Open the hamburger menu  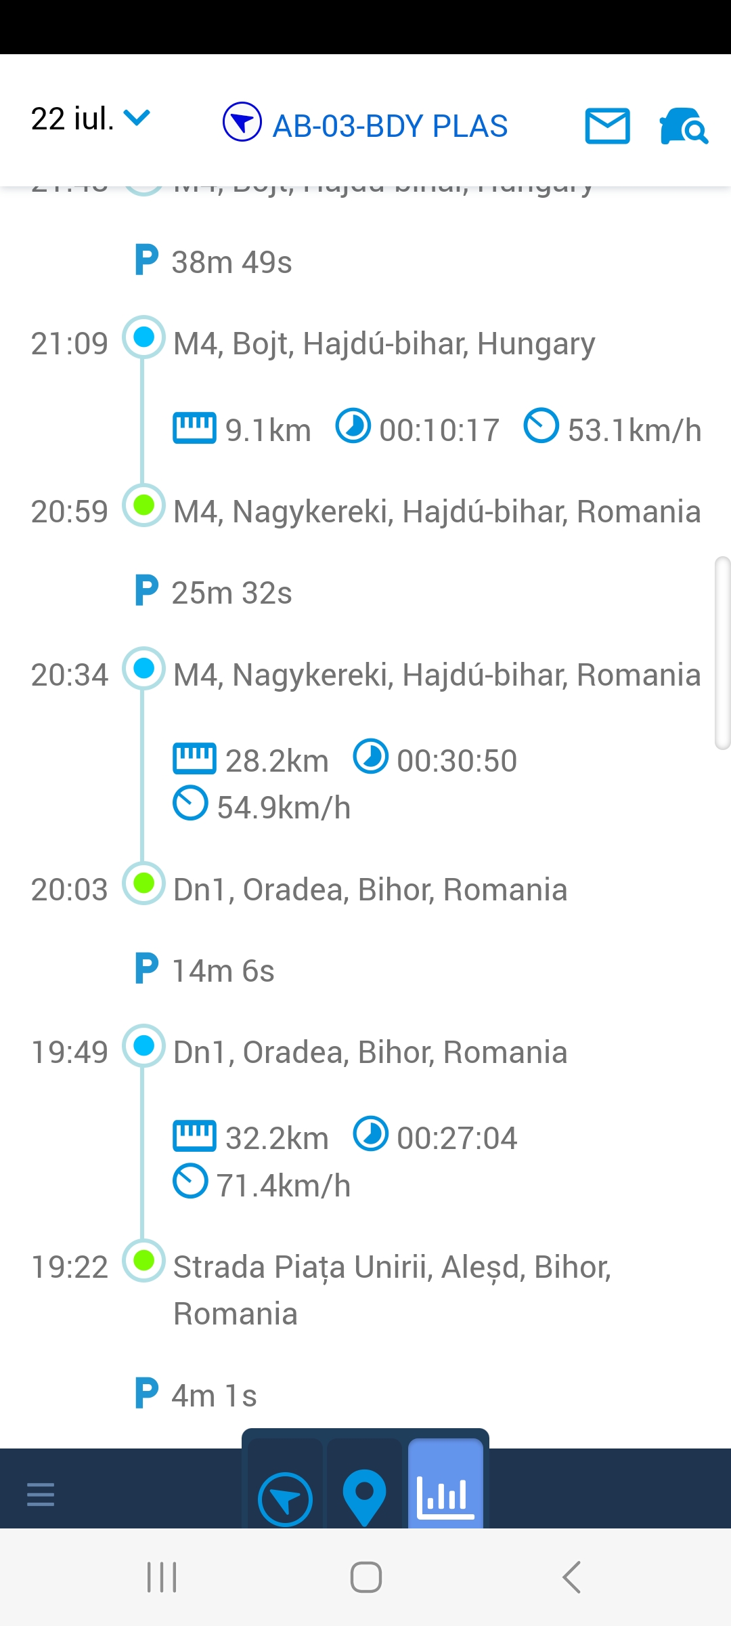tap(41, 1494)
